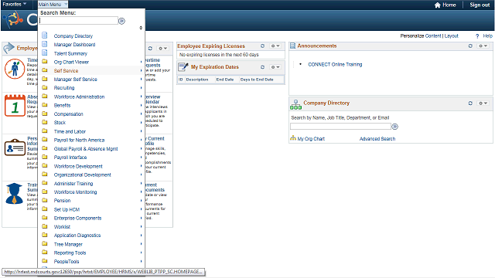
Task: Refresh the Employee pagelet on the left
Action: [150, 48]
